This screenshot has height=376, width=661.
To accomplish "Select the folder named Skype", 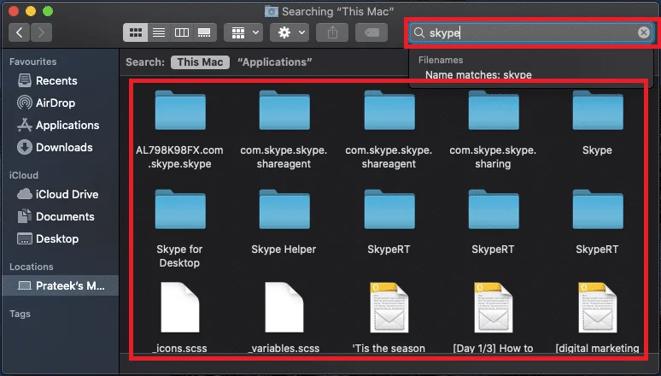I will (x=597, y=122).
